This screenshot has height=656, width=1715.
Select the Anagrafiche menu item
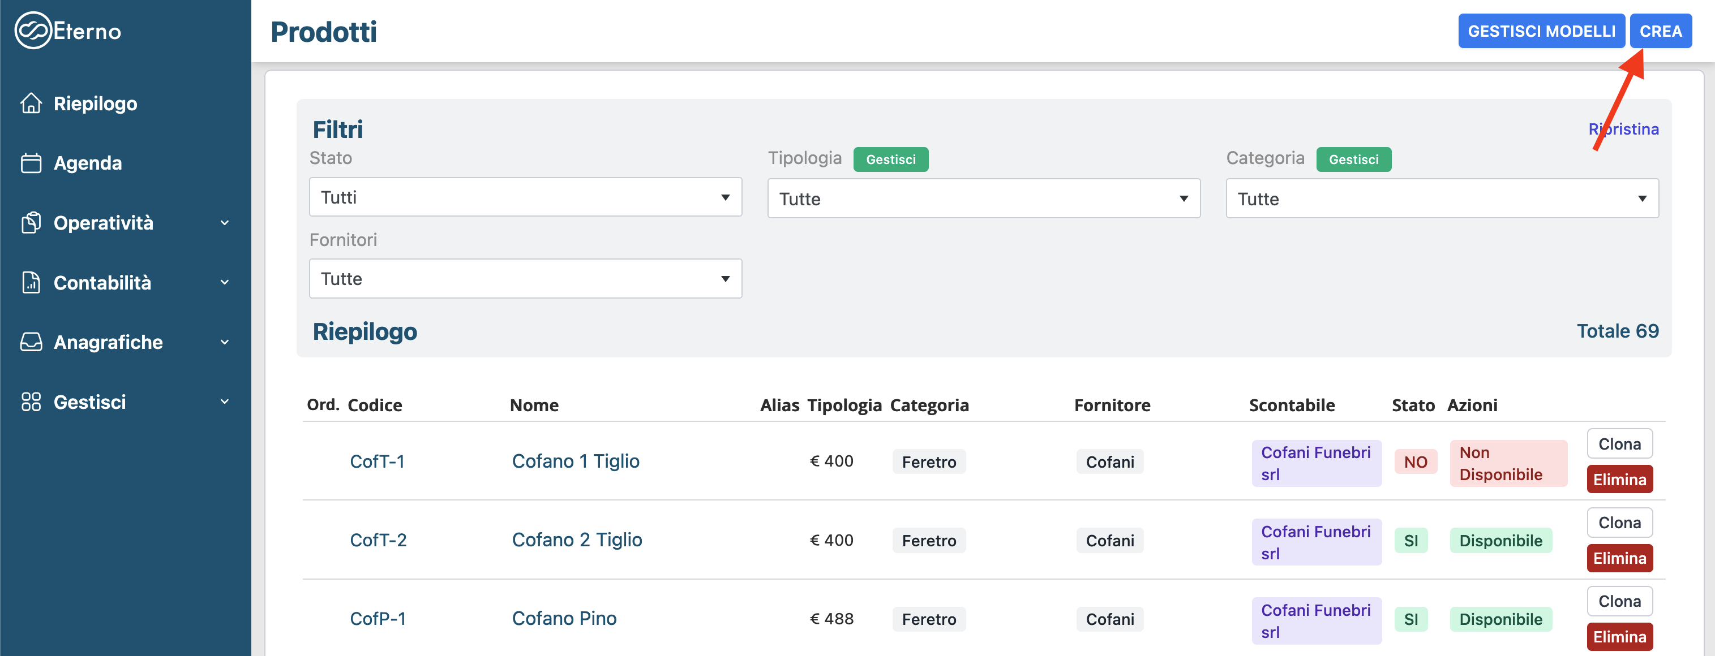(108, 342)
